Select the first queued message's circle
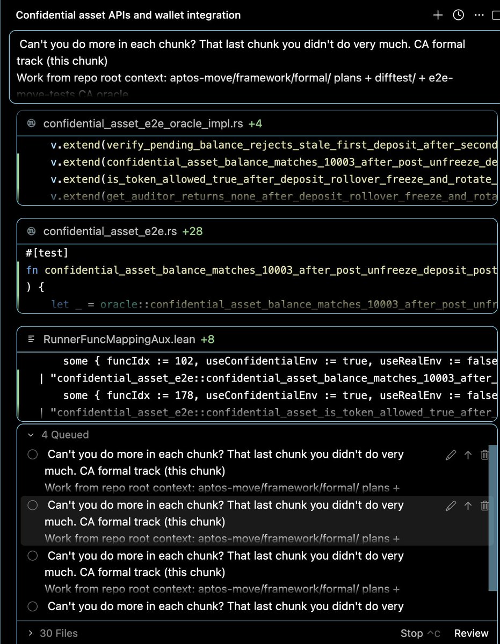 click(x=32, y=455)
